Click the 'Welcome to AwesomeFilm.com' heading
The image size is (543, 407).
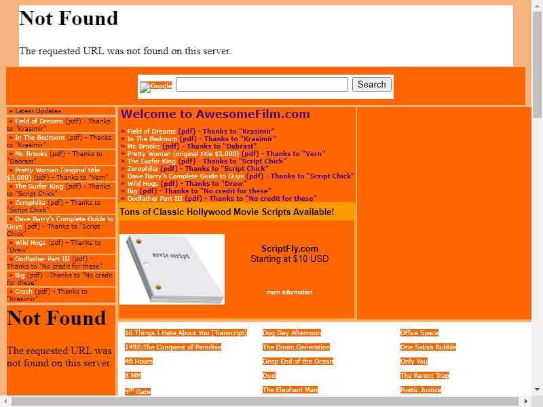click(x=215, y=114)
